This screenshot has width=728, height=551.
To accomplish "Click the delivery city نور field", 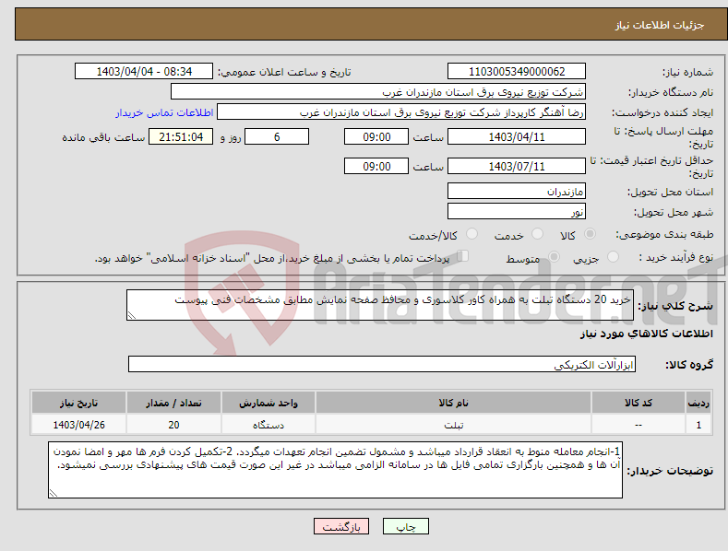I will [x=517, y=212].
